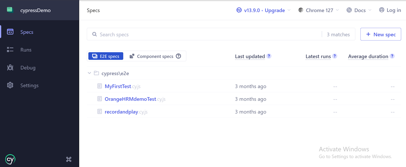This screenshot has height=167, width=406.
Task: Open the OrangeHRMdemoTest.cy.js spec
Action: pyautogui.click(x=135, y=99)
